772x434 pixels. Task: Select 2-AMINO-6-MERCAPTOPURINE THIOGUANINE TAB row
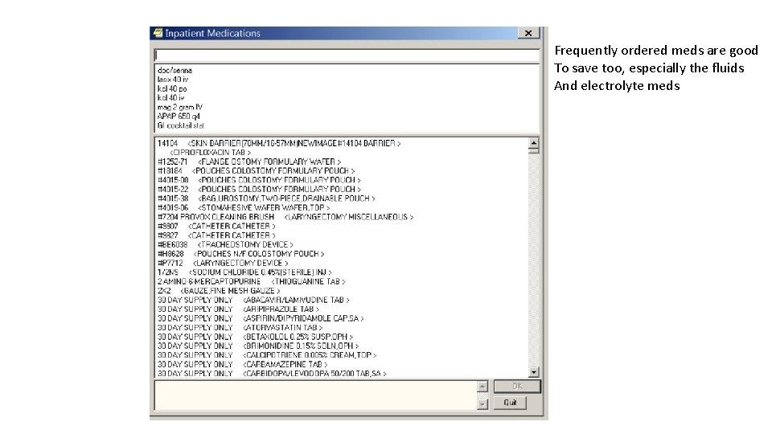point(252,281)
